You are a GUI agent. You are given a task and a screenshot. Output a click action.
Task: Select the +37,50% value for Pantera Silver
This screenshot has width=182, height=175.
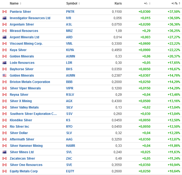point(174,12)
